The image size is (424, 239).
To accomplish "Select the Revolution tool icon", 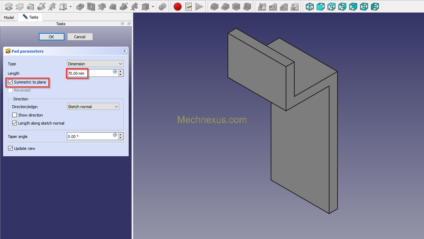I will (x=20, y=6).
